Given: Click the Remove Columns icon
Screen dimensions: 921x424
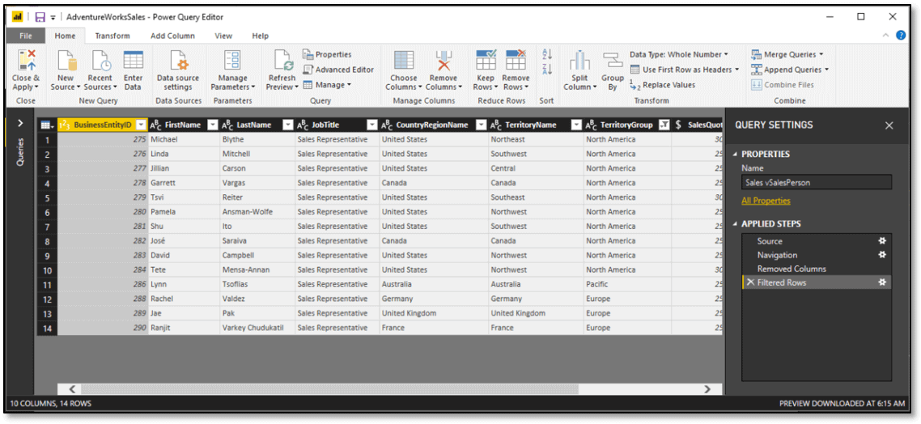Looking at the screenshot, I should (x=444, y=60).
